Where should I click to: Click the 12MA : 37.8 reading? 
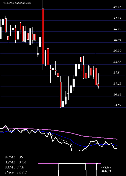coord(16,162)
